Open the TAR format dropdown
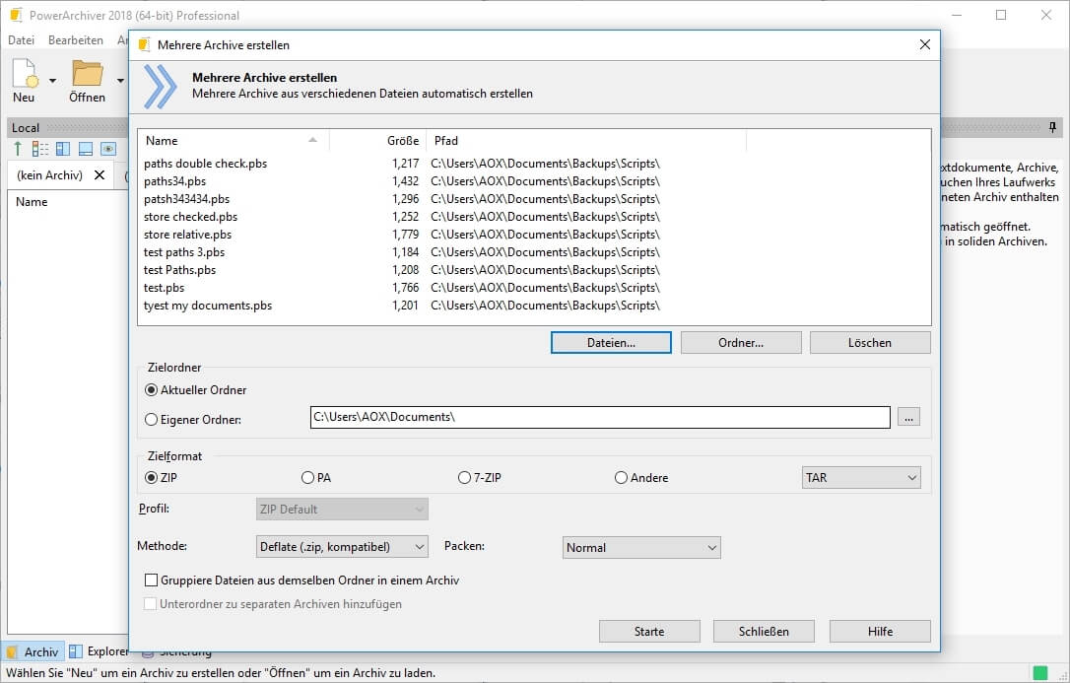1070x683 pixels. 861,478
